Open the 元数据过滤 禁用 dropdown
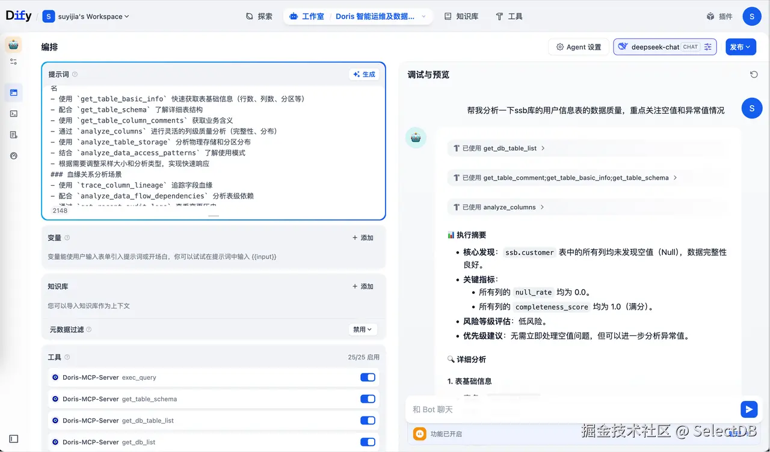 [x=363, y=329]
